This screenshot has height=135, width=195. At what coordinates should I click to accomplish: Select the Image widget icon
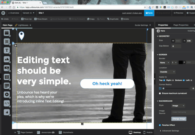click(7, 59)
